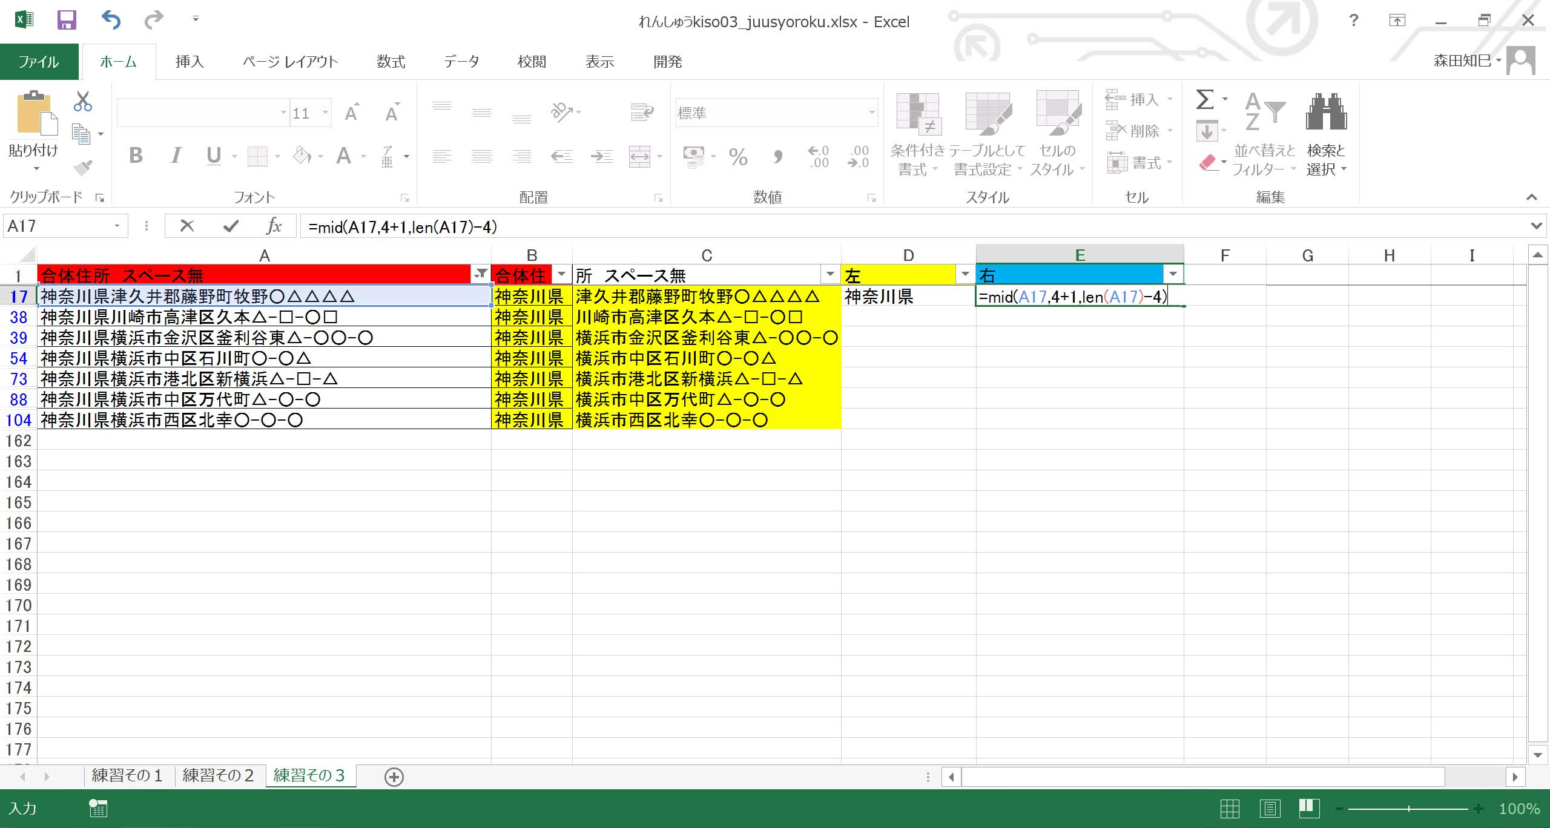Undo the last action

tap(111, 20)
